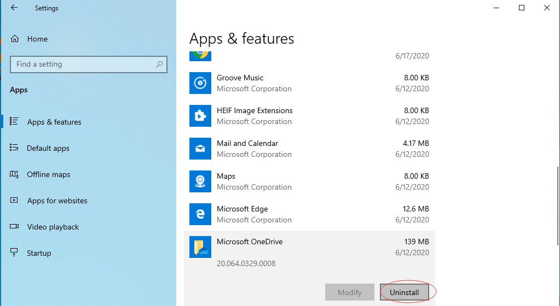This screenshot has width=560, height=306.
Task: Click the Microsoft OneDrive app icon
Action: pyautogui.click(x=200, y=247)
